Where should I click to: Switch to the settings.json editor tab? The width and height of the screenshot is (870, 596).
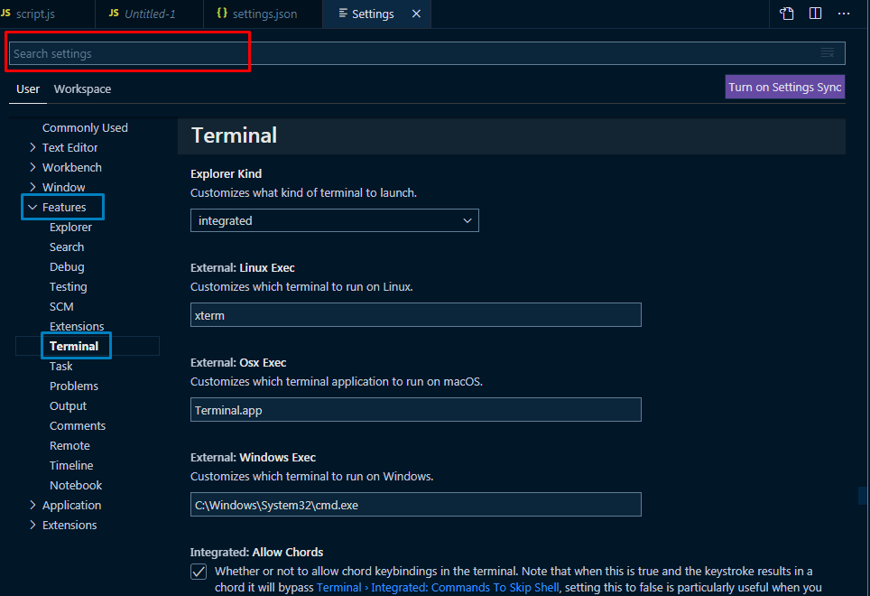click(264, 14)
